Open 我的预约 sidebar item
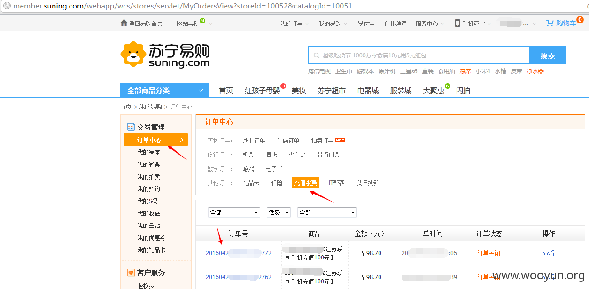The image size is (589, 289). 149,189
